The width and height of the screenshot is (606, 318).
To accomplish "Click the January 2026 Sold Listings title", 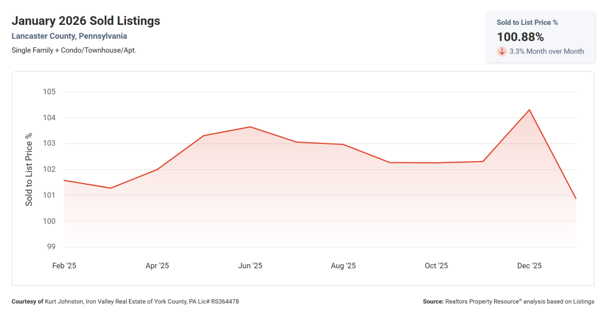I will coord(86,21).
